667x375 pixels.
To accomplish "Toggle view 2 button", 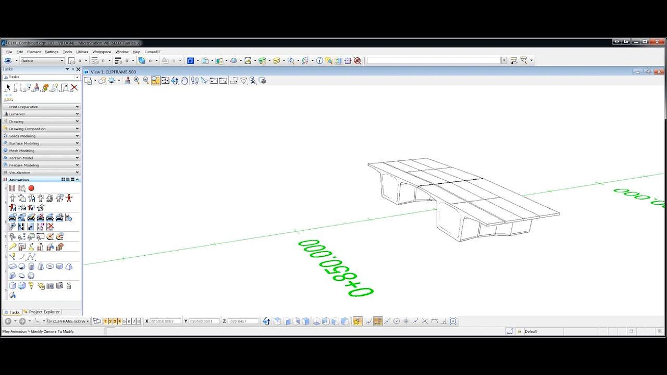I will [110, 321].
